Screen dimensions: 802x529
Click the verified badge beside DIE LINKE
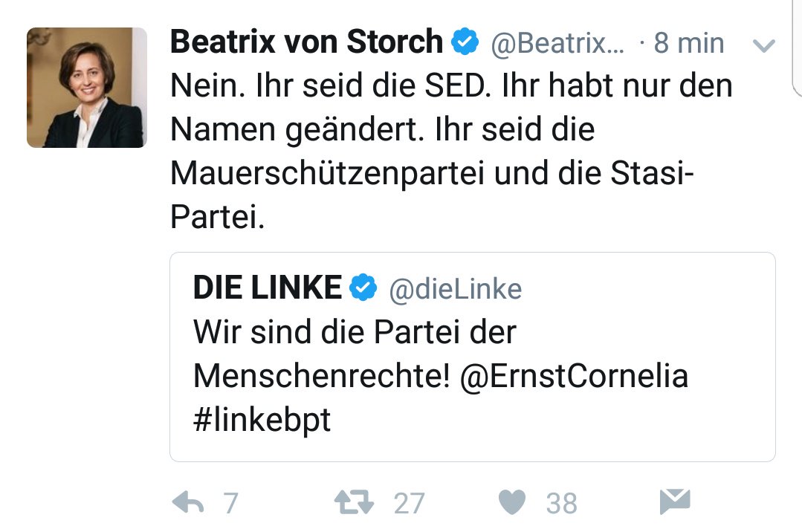[x=363, y=288]
